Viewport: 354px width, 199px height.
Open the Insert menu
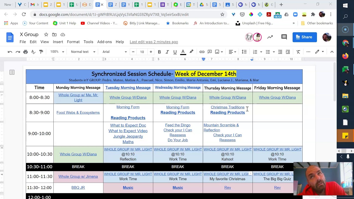[x=58, y=42]
